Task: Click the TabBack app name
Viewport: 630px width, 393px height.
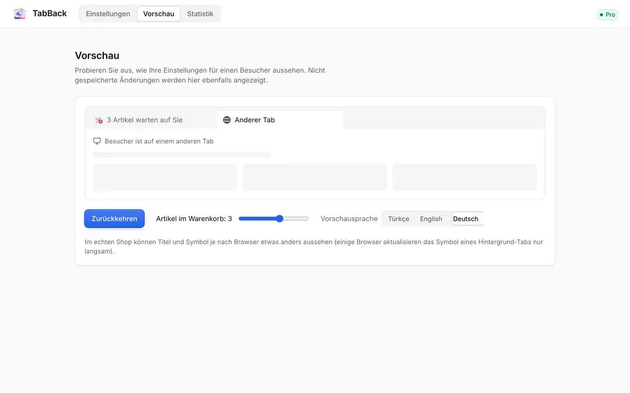Action: point(50,13)
